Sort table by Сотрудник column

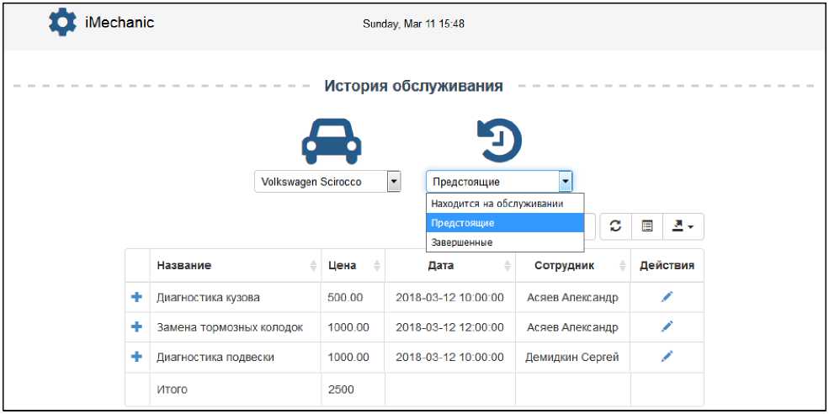click(572, 266)
